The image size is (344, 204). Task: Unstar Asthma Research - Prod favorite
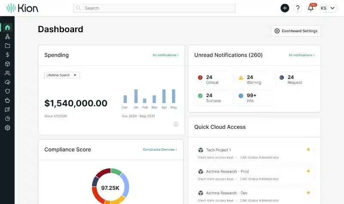coord(308,171)
